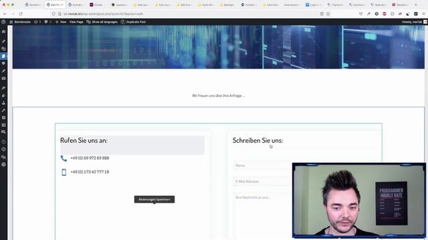Screen dimensions: 428x240
Task: Open the browser hamburger menu
Action: tap(423, 13)
